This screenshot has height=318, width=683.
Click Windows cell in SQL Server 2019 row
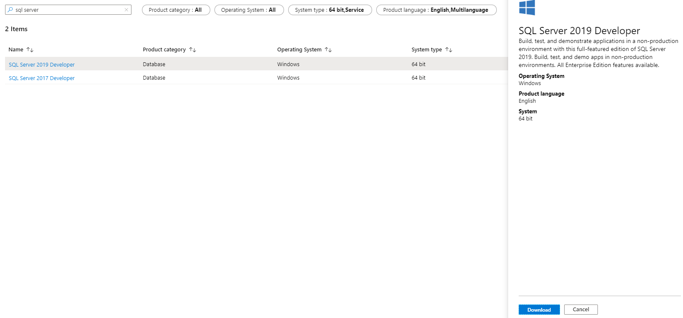pos(288,64)
